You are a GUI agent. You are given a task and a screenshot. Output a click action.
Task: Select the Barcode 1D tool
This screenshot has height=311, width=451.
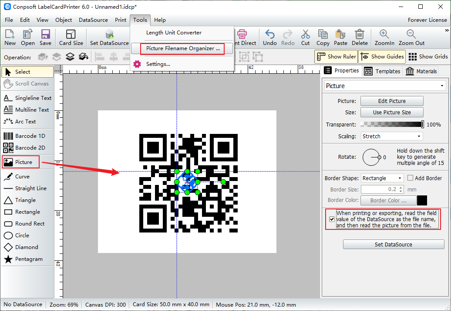27,136
